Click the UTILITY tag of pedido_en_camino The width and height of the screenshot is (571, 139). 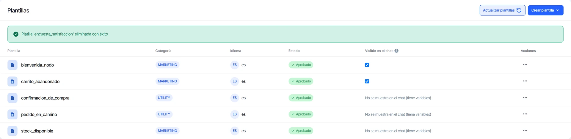tap(164, 114)
